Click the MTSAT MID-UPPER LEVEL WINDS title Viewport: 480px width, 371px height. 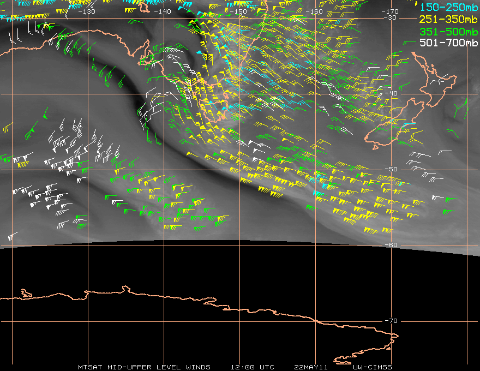[x=144, y=367]
